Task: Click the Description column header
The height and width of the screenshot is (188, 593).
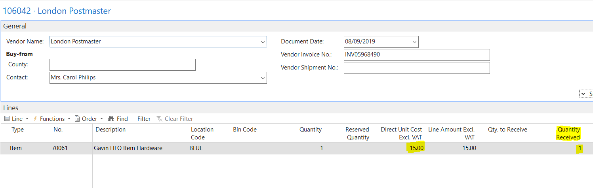Action: (111, 130)
